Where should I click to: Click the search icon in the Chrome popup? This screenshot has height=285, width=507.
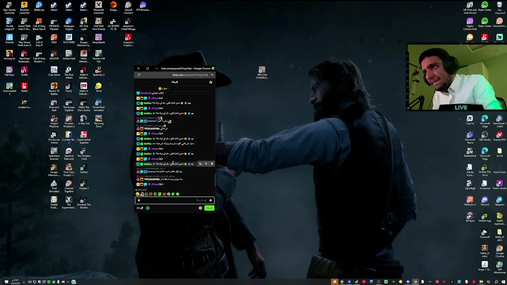[x=139, y=75]
